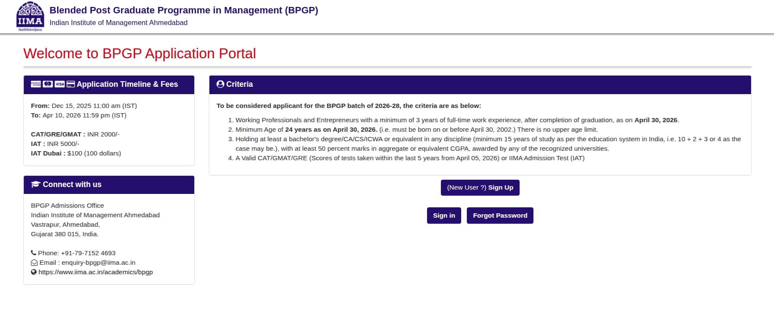Viewport: 774px width, 330px height.
Task: Click the IIMA logo in the header
Action: pyautogui.click(x=30, y=16)
